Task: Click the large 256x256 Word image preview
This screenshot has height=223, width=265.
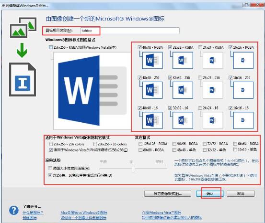Action: click(x=92, y=91)
